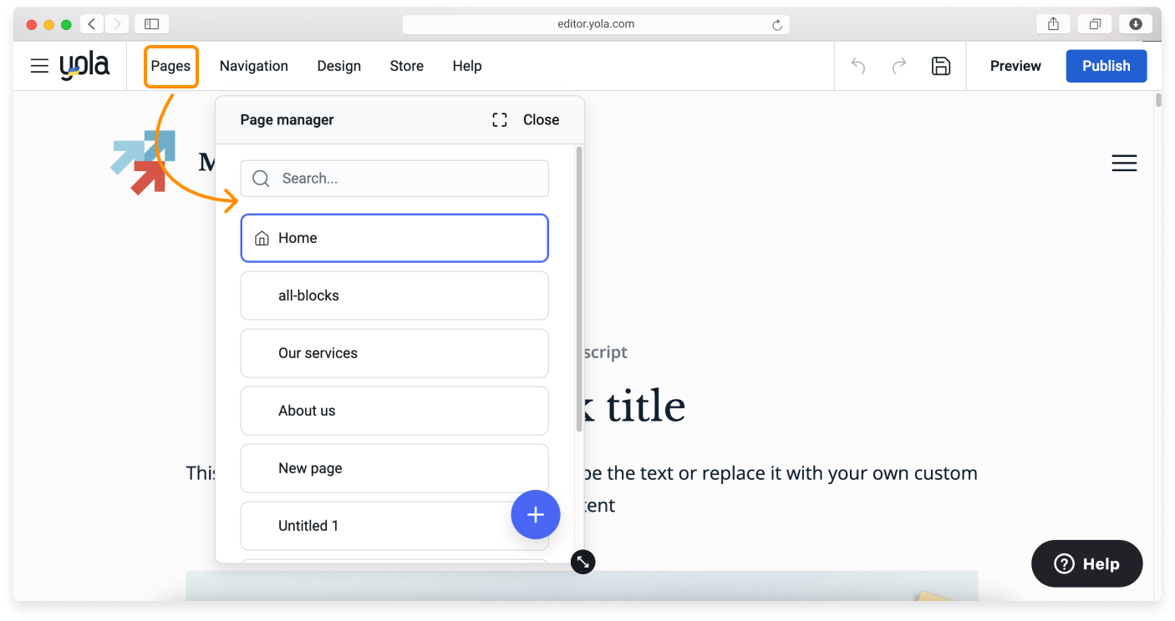The image size is (1175, 621).
Task: Open the Design menu
Action: [x=338, y=66]
